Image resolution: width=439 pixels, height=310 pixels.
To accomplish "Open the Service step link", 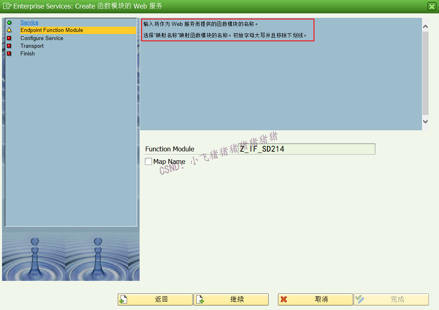I will coord(28,22).
